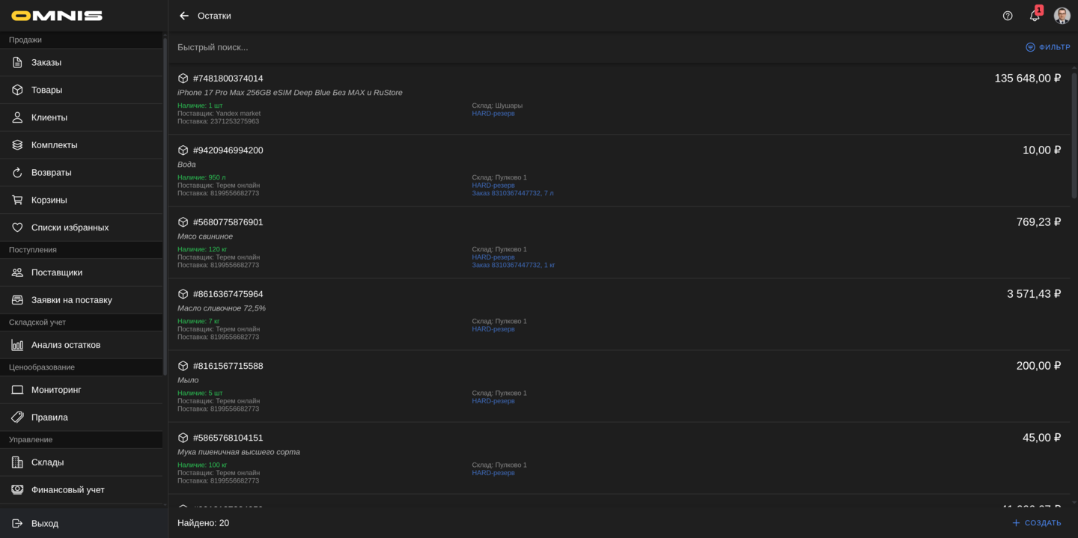Select Клиенты in the sidebar
This screenshot has width=1078, height=538.
pyautogui.click(x=49, y=117)
